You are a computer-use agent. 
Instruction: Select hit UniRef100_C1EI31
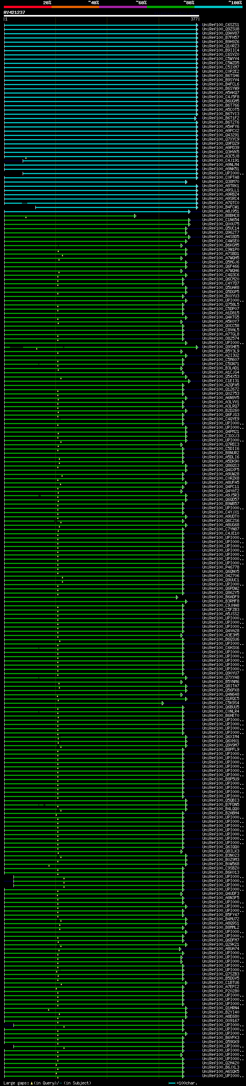(x=220, y=381)
